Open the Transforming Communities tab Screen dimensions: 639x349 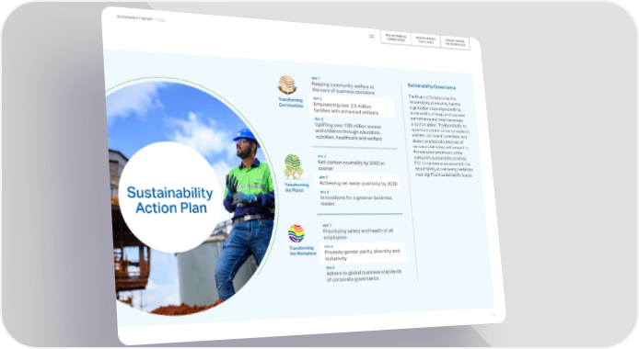pyautogui.click(x=395, y=38)
